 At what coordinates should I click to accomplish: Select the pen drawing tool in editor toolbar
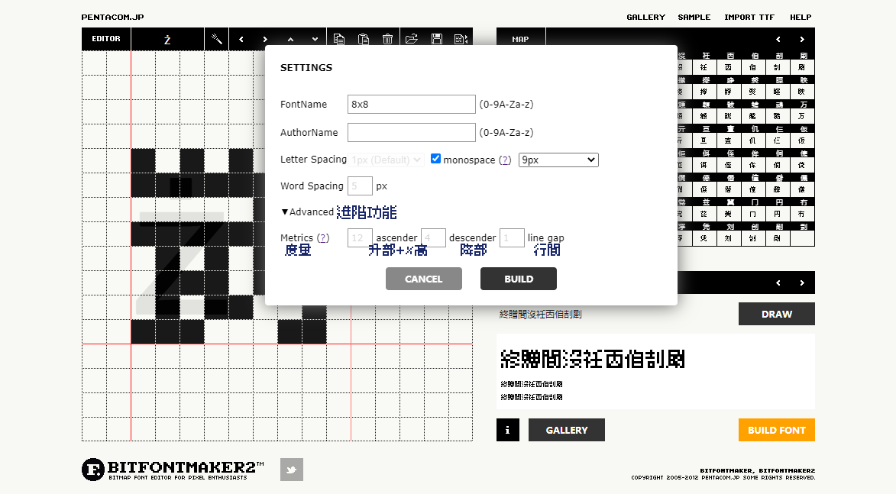[x=217, y=38]
